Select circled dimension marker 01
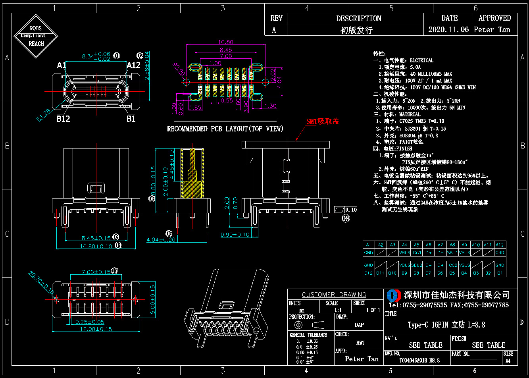The height and width of the screenshot is (378, 529). (x=117, y=56)
